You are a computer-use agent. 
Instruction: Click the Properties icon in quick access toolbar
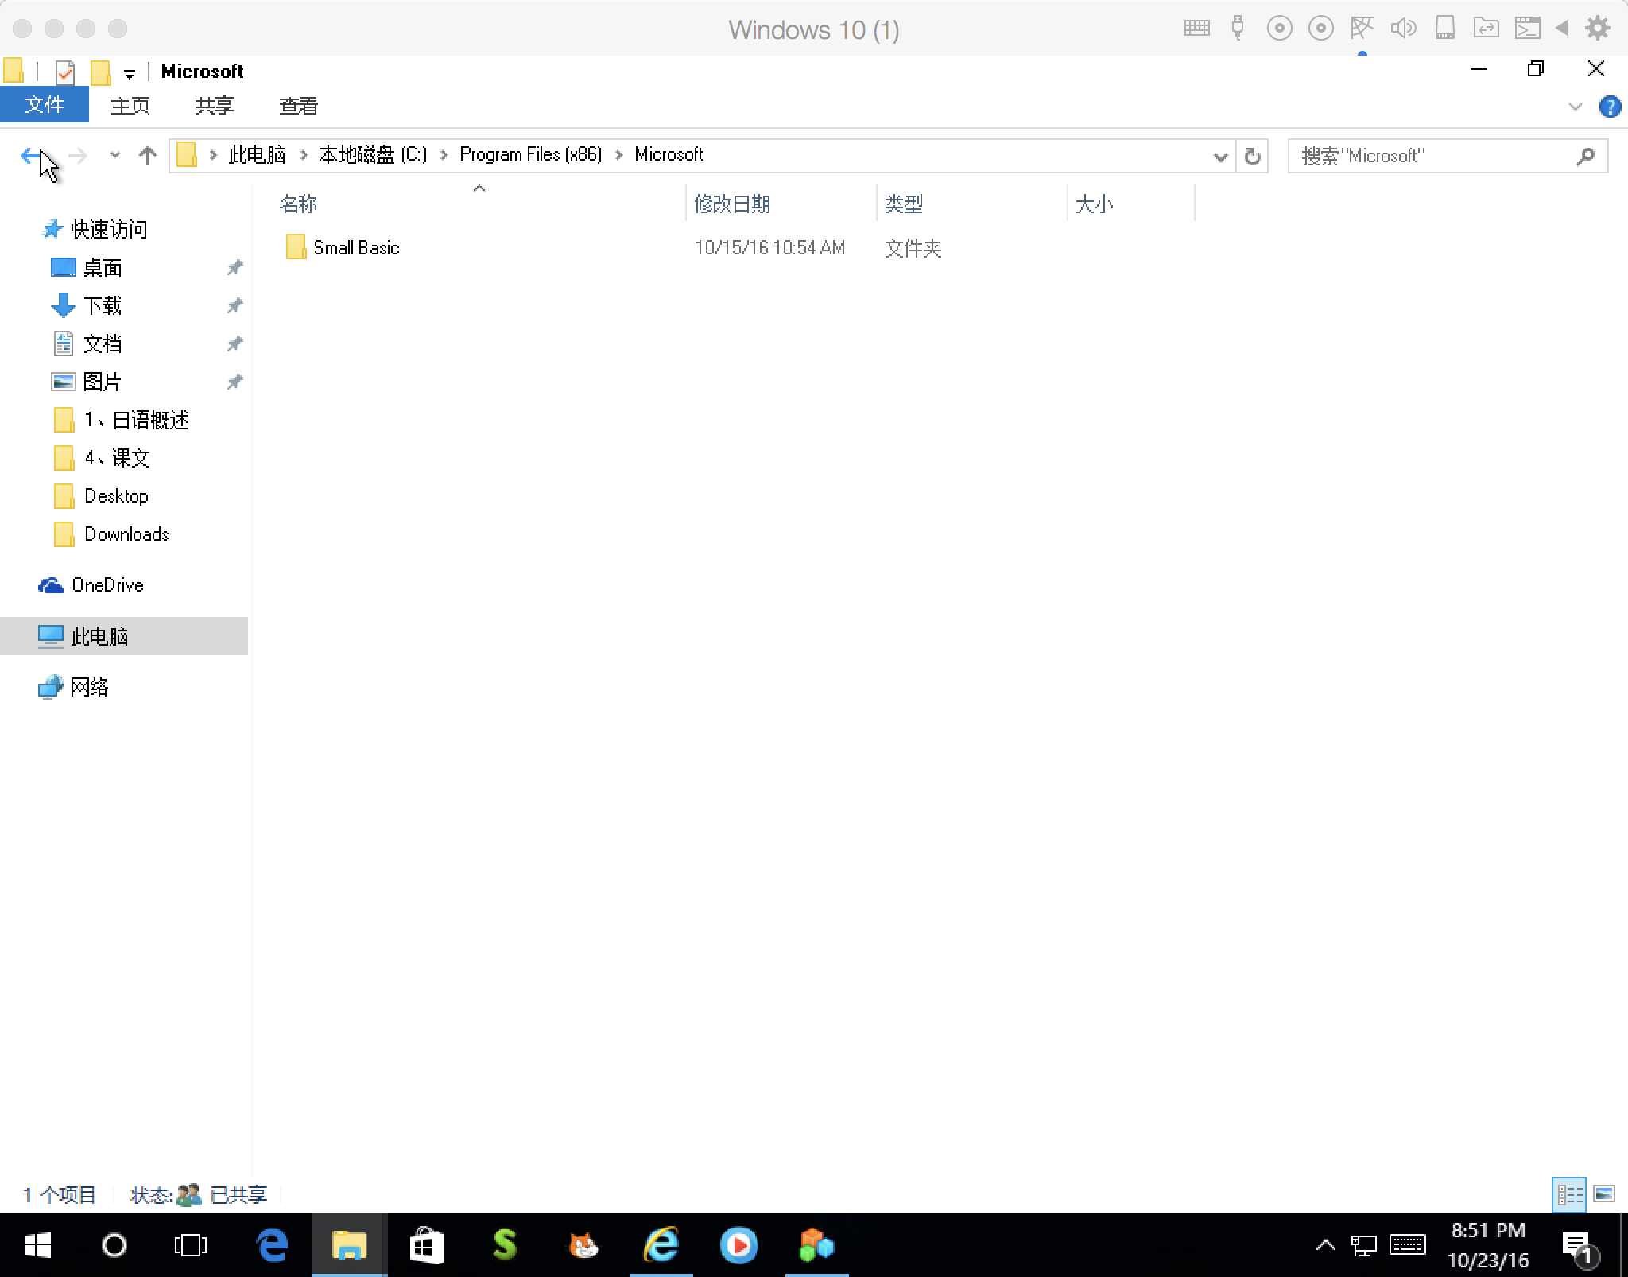pyautogui.click(x=65, y=72)
